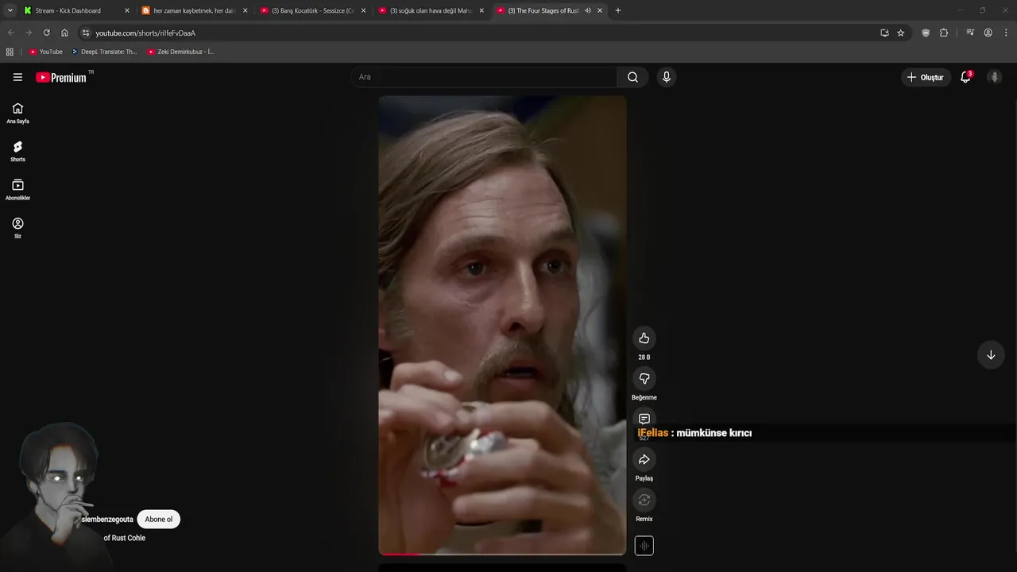Open a new browser tab
The height and width of the screenshot is (572, 1017).
618,10
